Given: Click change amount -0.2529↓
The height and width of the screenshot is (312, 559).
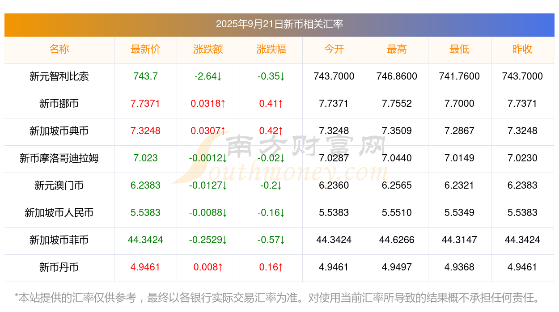Looking at the screenshot, I should click(x=208, y=240).
